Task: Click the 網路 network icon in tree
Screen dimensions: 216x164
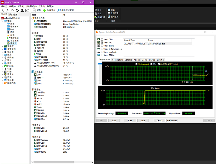Action: [x=5, y=63]
